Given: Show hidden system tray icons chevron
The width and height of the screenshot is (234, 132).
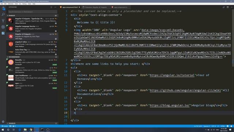Looking at the screenshot, I should pyautogui.click(x=206, y=130).
